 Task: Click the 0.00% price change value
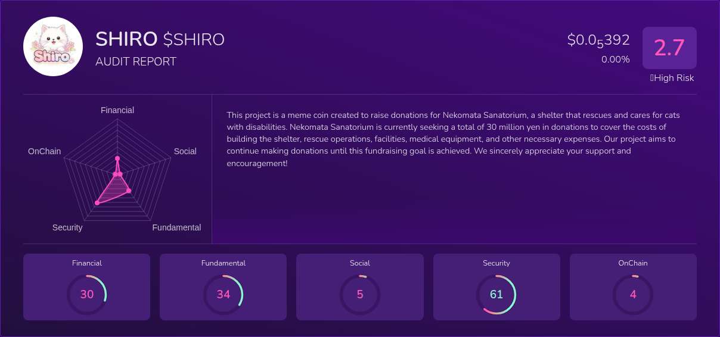[616, 60]
